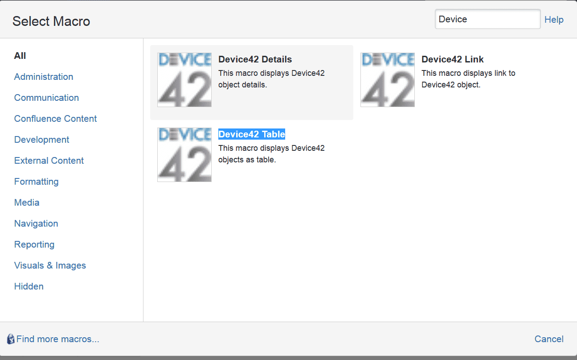The width and height of the screenshot is (577, 360).
Task: Show Confluence Content macros
Action: (55, 119)
